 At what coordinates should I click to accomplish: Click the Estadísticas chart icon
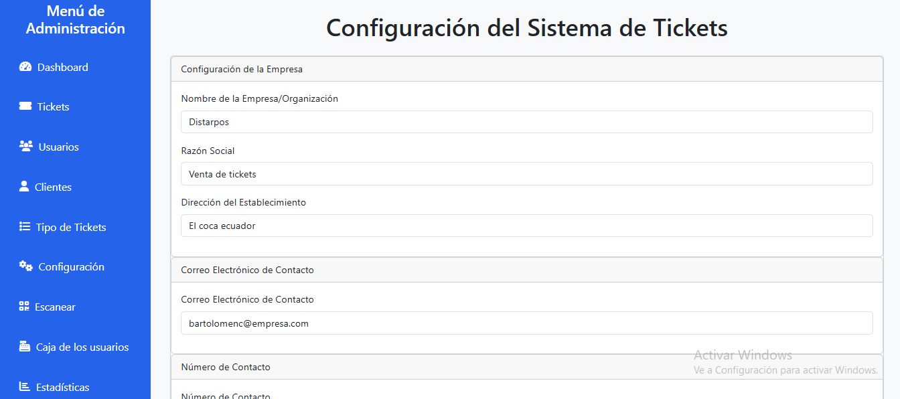25,387
